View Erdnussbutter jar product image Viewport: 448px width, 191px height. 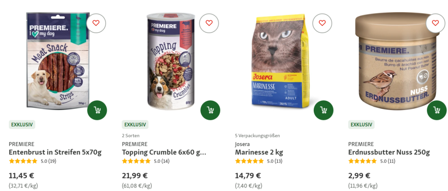coord(397,61)
